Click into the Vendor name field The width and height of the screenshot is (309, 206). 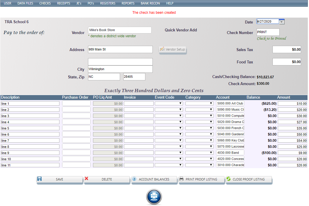pyautogui.click(x=119, y=30)
